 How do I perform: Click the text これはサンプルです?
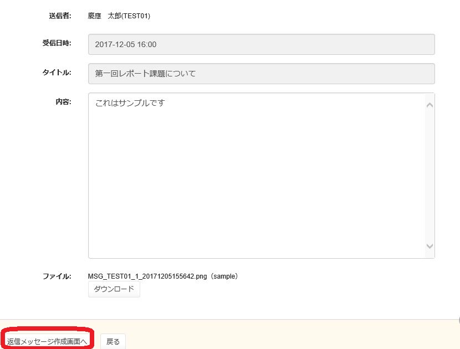(x=130, y=103)
